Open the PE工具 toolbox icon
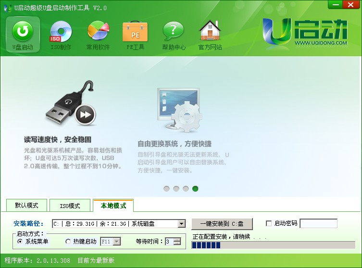 (x=135, y=32)
